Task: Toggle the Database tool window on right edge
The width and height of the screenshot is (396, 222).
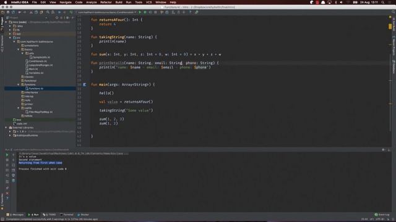Action: tap(394, 67)
